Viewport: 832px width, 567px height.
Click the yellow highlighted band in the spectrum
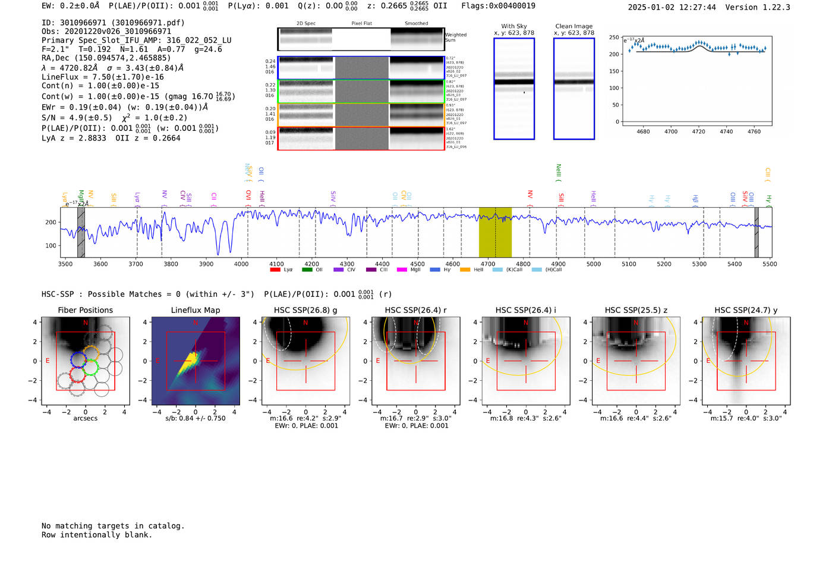point(495,233)
